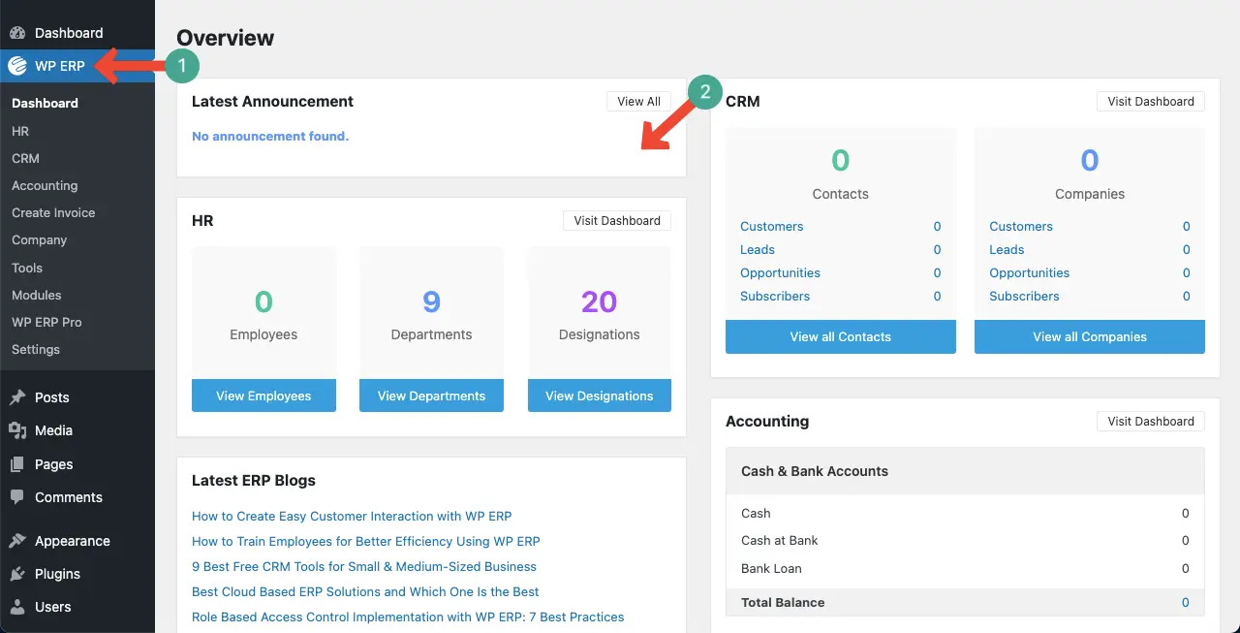Open Customers link under Contacts
The height and width of the screenshot is (633, 1240).
click(x=772, y=226)
